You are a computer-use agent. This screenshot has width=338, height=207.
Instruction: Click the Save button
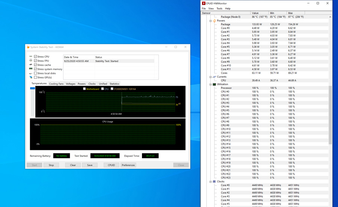pos(90,165)
